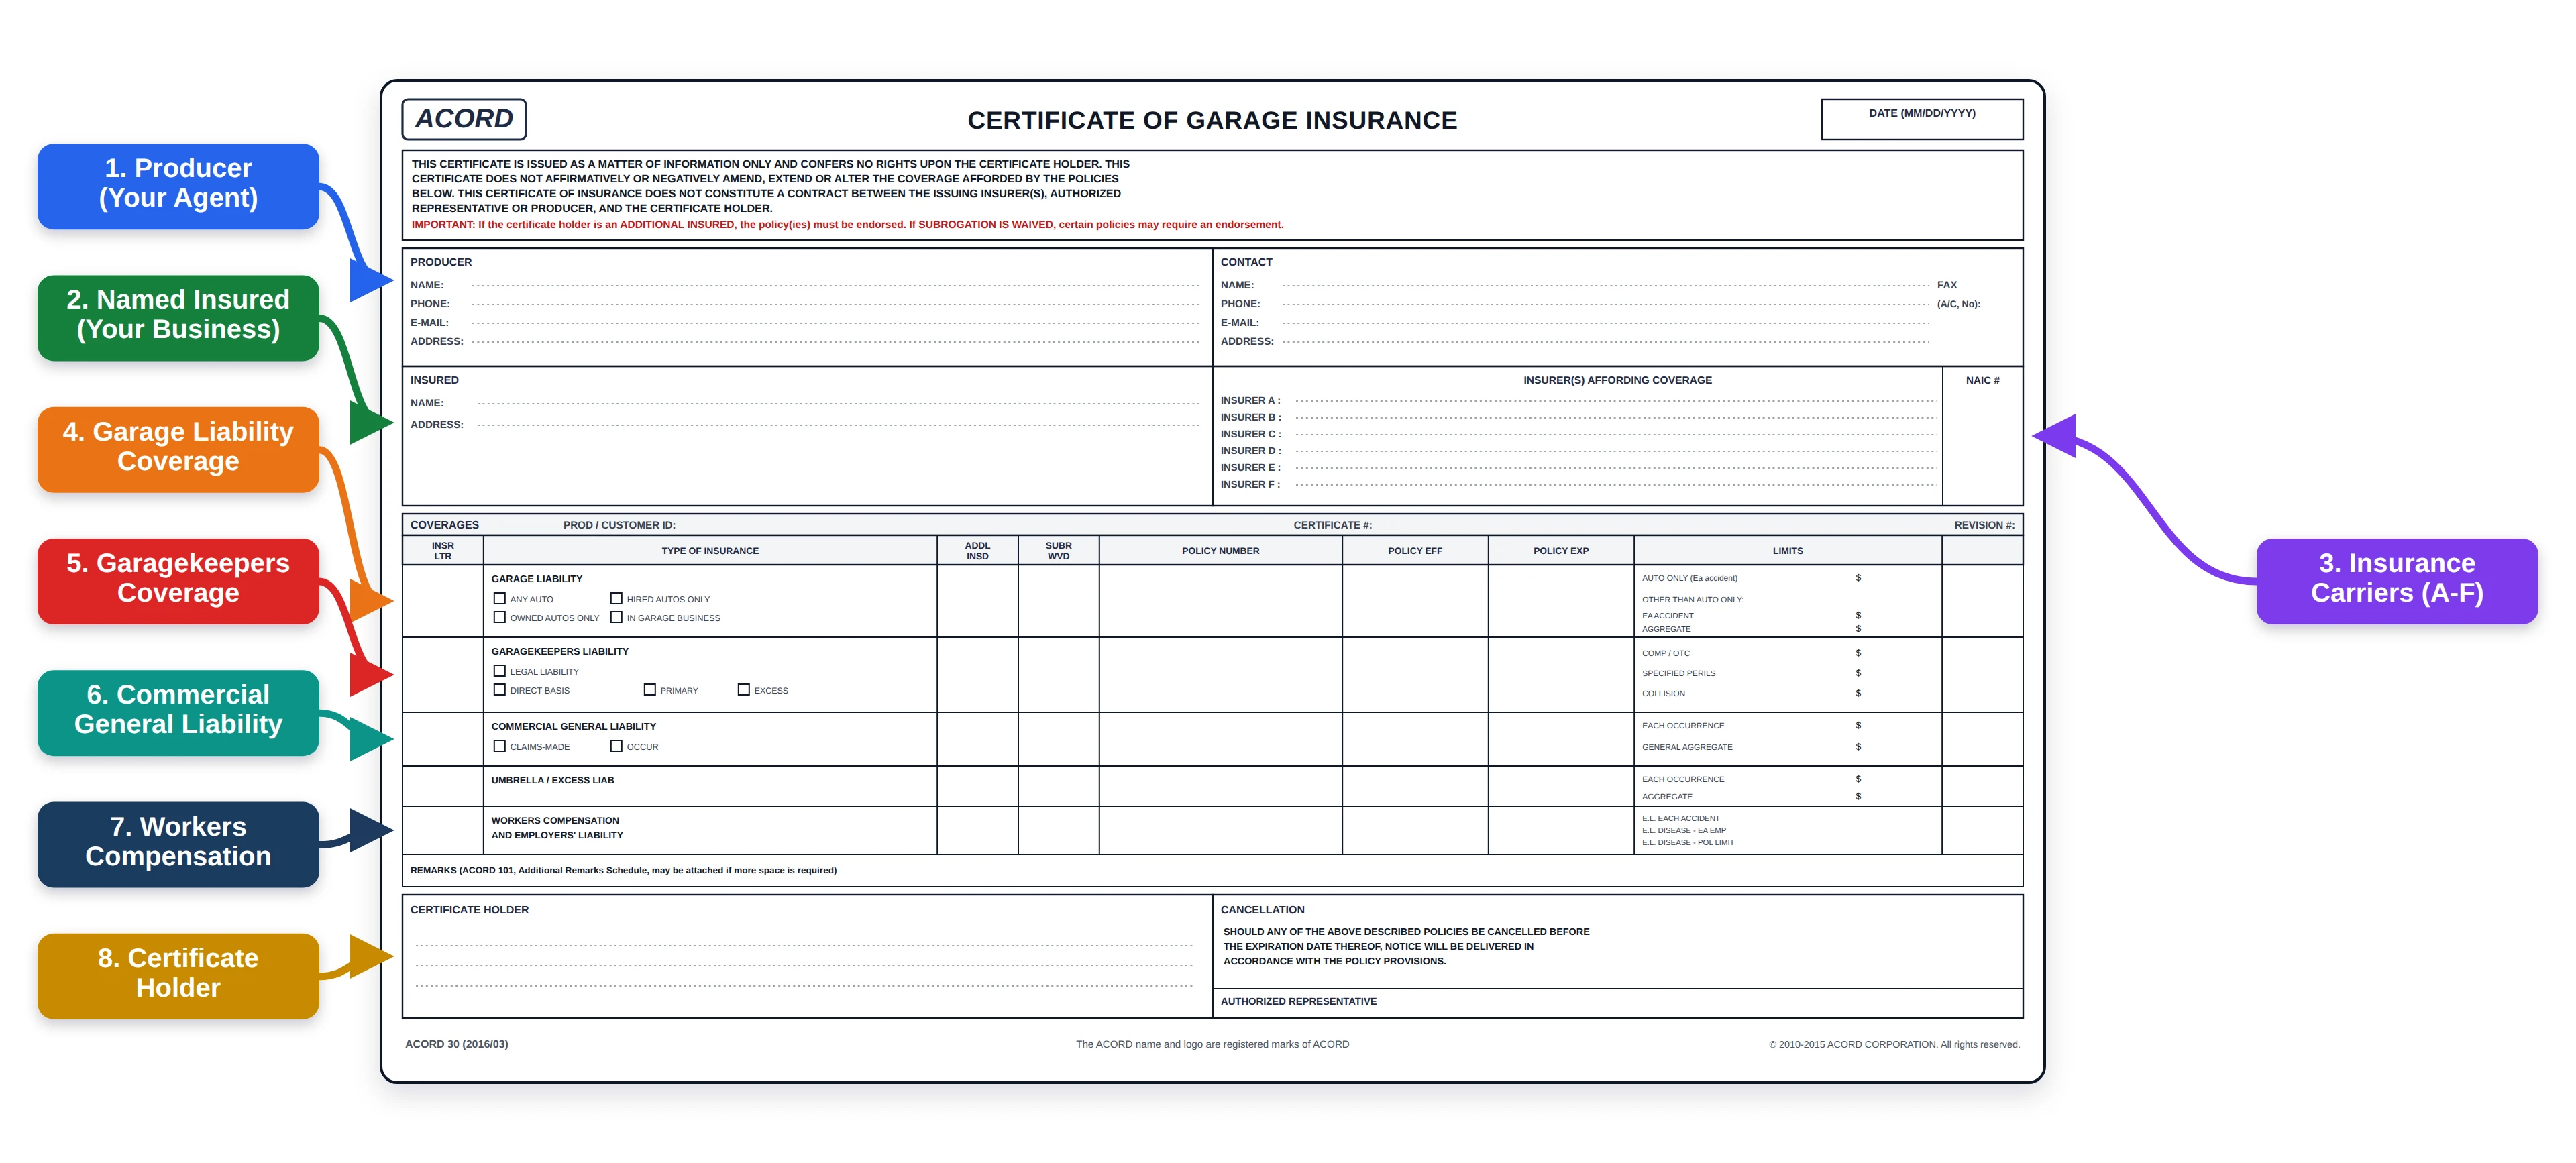This screenshot has width=2576, height=1163.
Task: Check the OCCUR checkbox
Action: click(616, 746)
